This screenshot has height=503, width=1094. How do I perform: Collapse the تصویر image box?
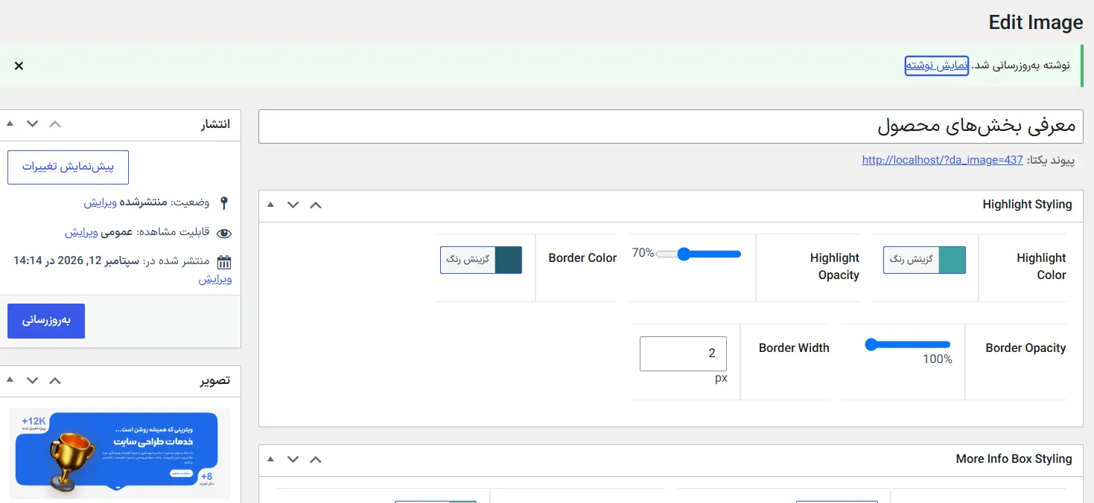pos(10,380)
